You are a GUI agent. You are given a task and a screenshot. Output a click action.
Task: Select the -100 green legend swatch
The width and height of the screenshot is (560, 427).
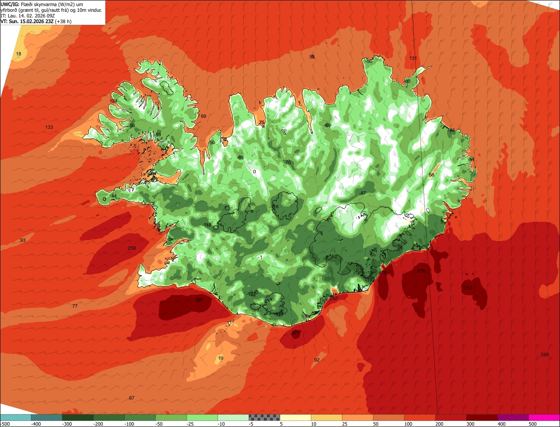click(140, 417)
